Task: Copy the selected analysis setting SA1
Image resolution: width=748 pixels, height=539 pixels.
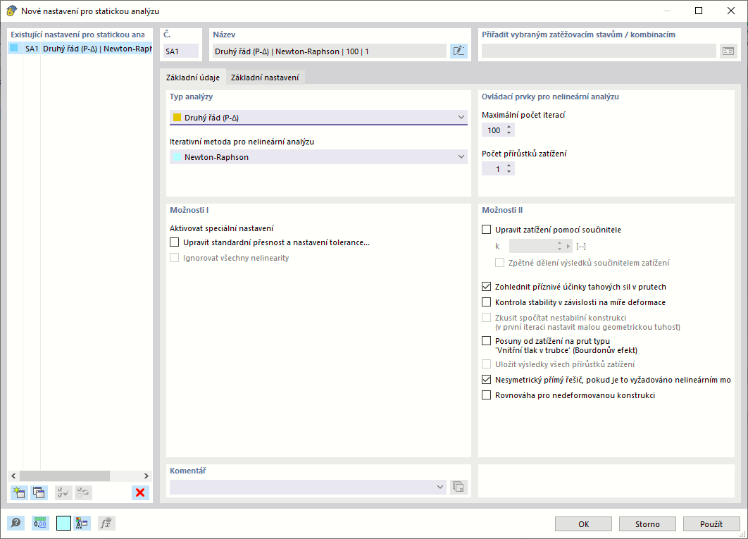Action: pos(39,492)
